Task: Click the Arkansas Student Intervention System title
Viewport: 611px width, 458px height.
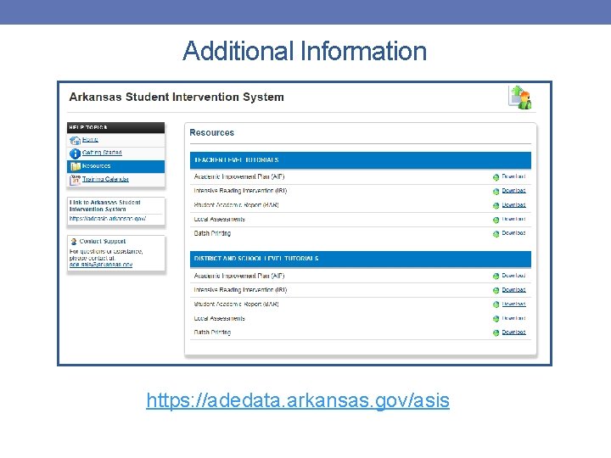Action: click(177, 97)
